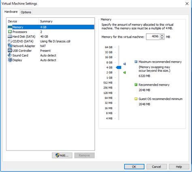Click the '40 GB' hard disk summary
The width and height of the screenshot is (192, 172).
[x=44, y=37]
